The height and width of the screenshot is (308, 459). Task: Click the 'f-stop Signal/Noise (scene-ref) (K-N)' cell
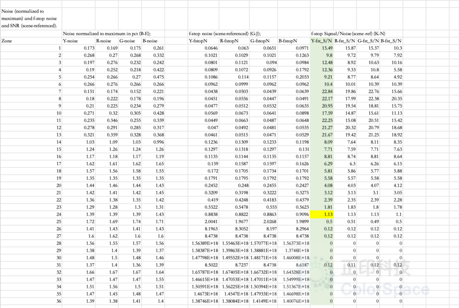pyautogui.click(x=348, y=34)
